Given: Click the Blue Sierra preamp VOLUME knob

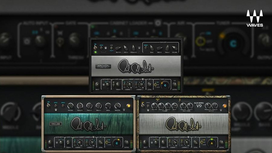Looking at the screenshot, I should click(154, 106).
